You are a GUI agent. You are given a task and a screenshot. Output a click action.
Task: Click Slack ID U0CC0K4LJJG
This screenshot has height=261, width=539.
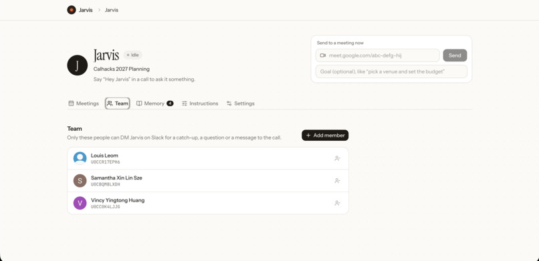(x=105, y=206)
